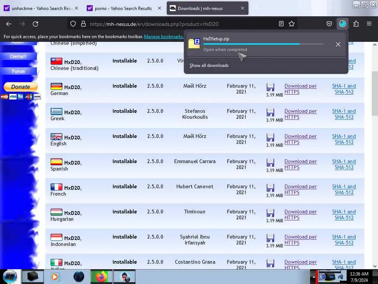This screenshot has height=284, width=378.
Task: Click the page vertical scrollbar thumb
Action: 375,94
